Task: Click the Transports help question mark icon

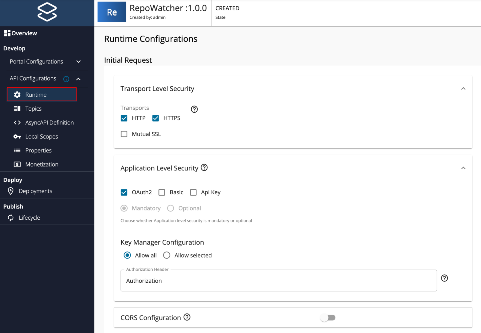Action: [x=194, y=109]
